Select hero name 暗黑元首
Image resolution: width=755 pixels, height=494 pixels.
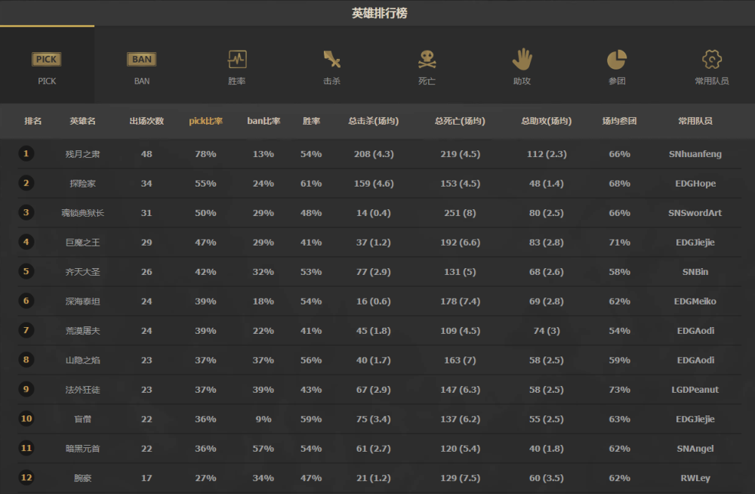click(x=82, y=449)
